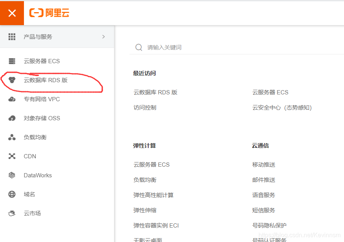Viewport: 344px width, 242px height.
Task: Open 云服务器 ECS in the left sidebar
Action: tap(42, 61)
